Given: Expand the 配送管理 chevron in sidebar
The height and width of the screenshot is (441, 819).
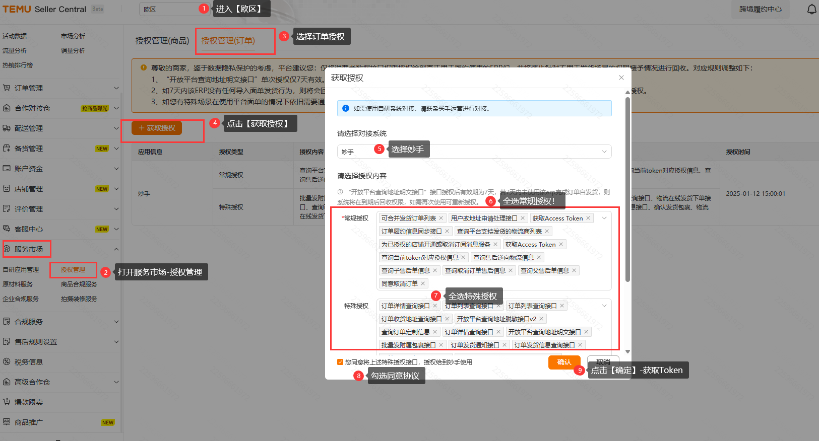Looking at the screenshot, I should [116, 128].
